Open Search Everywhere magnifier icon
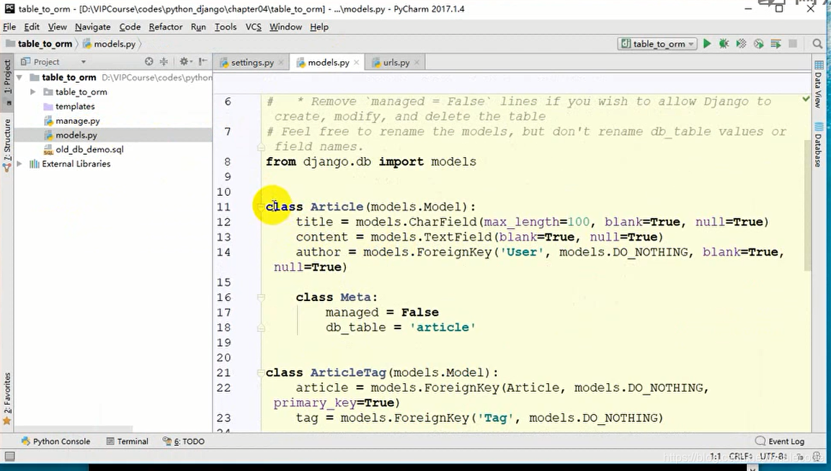The width and height of the screenshot is (831, 471). point(818,44)
